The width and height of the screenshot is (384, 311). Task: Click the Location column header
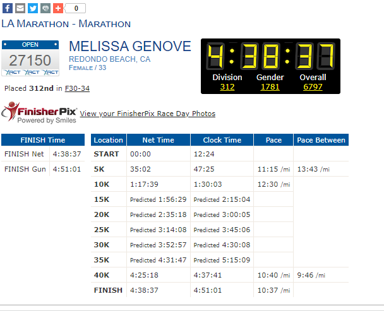tap(109, 140)
